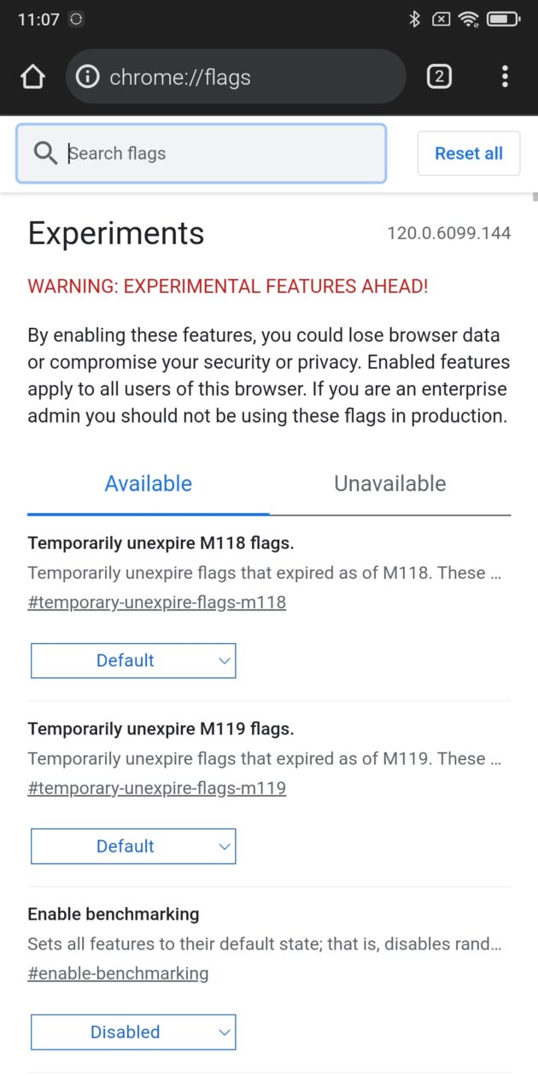Open the tab switcher showing 2 tabs
Viewport: 538px width, 1076px height.
pyautogui.click(x=439, y=77)
